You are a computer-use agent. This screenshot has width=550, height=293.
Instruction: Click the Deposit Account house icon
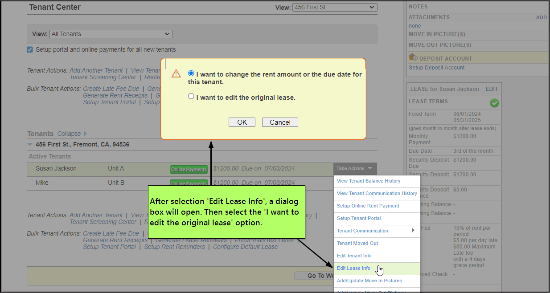click(413, 57)
